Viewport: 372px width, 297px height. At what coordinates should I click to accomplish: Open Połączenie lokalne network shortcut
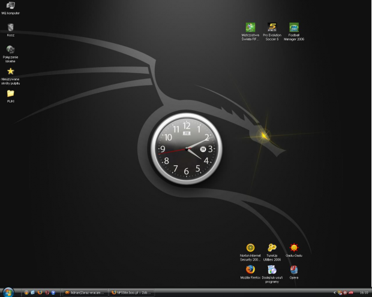tap(10, 50)
